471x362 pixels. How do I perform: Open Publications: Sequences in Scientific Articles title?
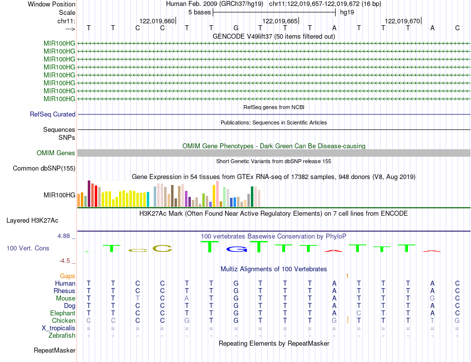274,122
